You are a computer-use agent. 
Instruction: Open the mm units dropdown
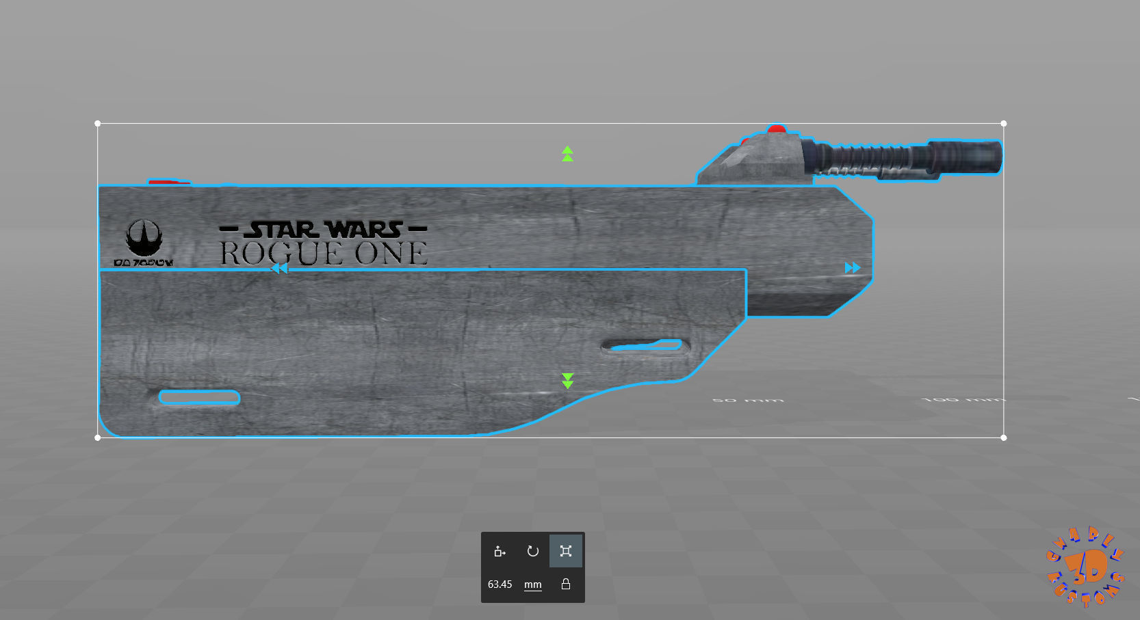pyautogui.click(x=533, y=584)
